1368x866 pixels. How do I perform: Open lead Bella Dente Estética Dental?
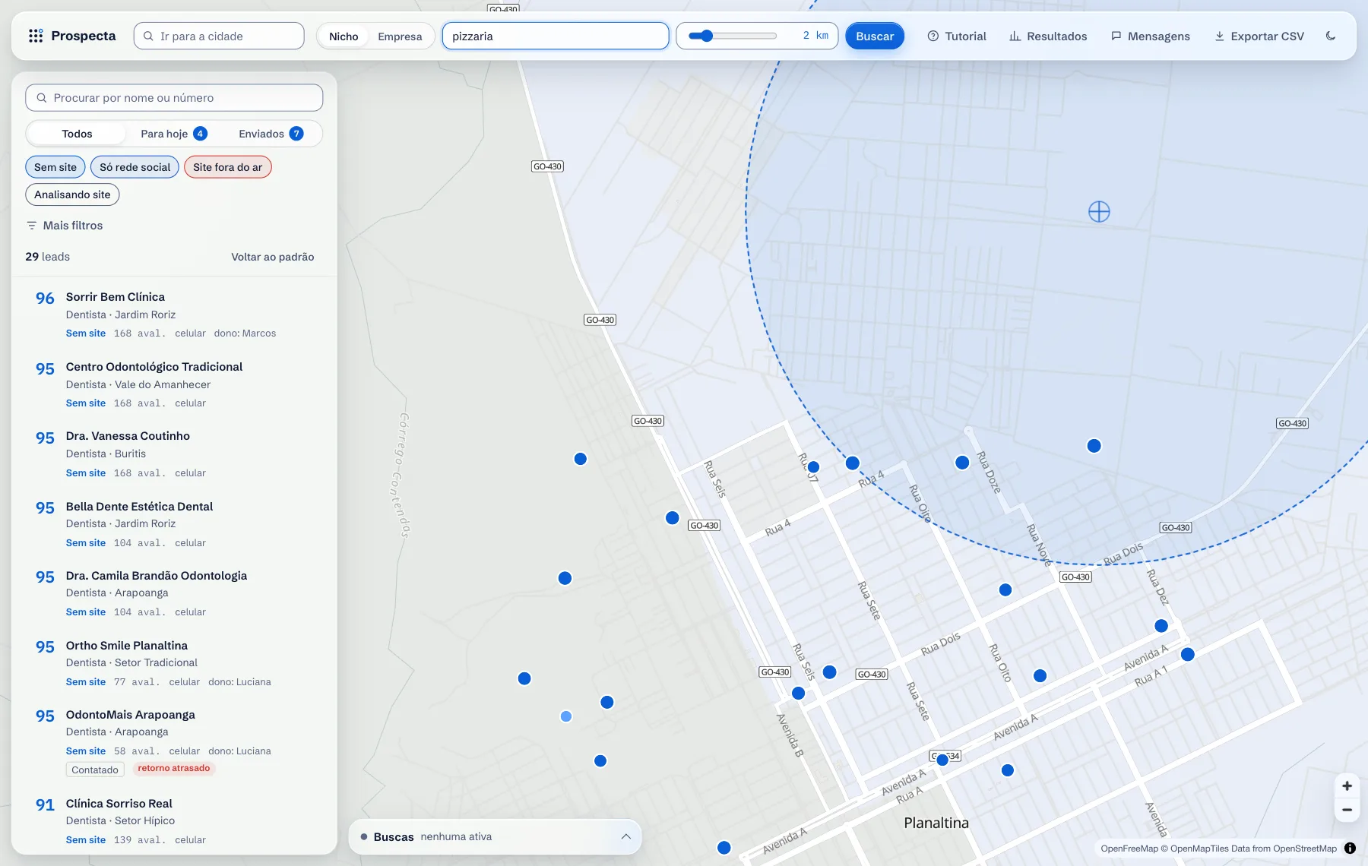click(x=174, y=523)
